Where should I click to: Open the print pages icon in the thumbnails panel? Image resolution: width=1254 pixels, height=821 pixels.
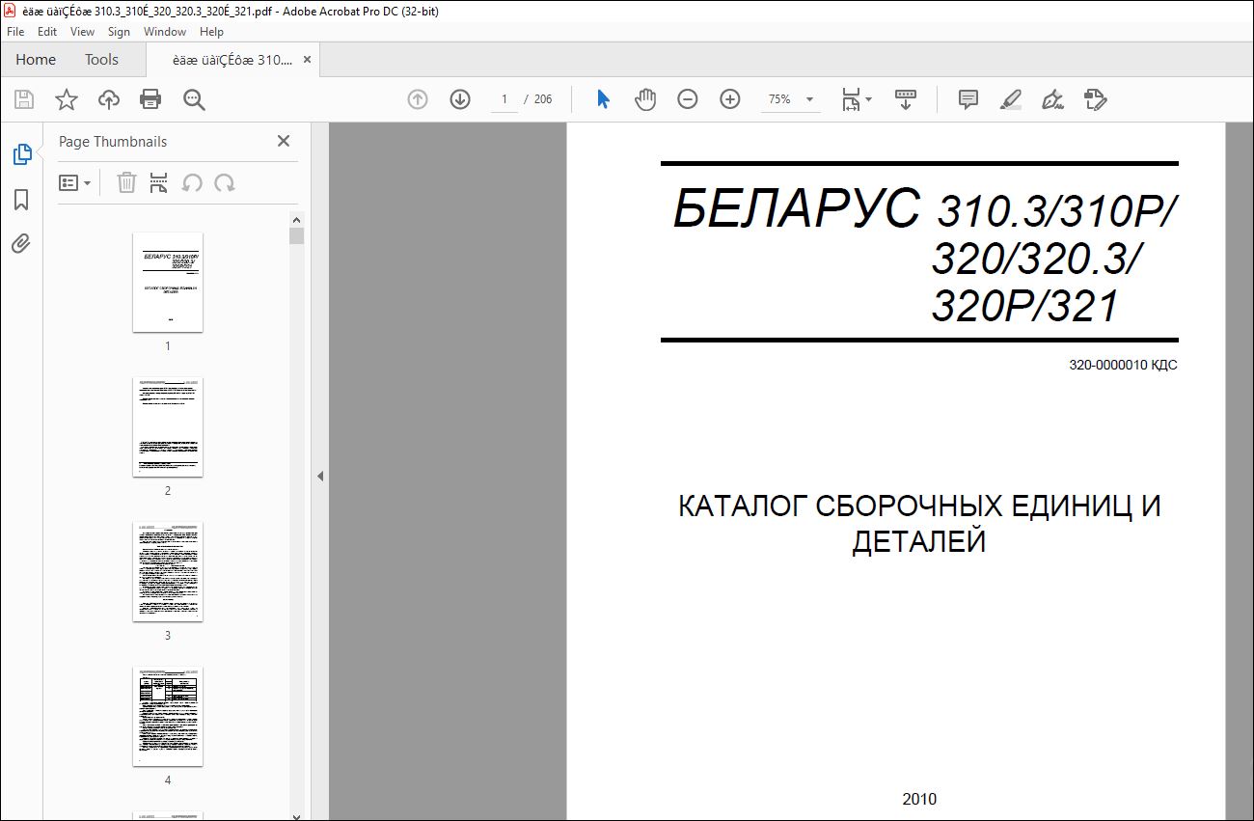pos(159,182)
